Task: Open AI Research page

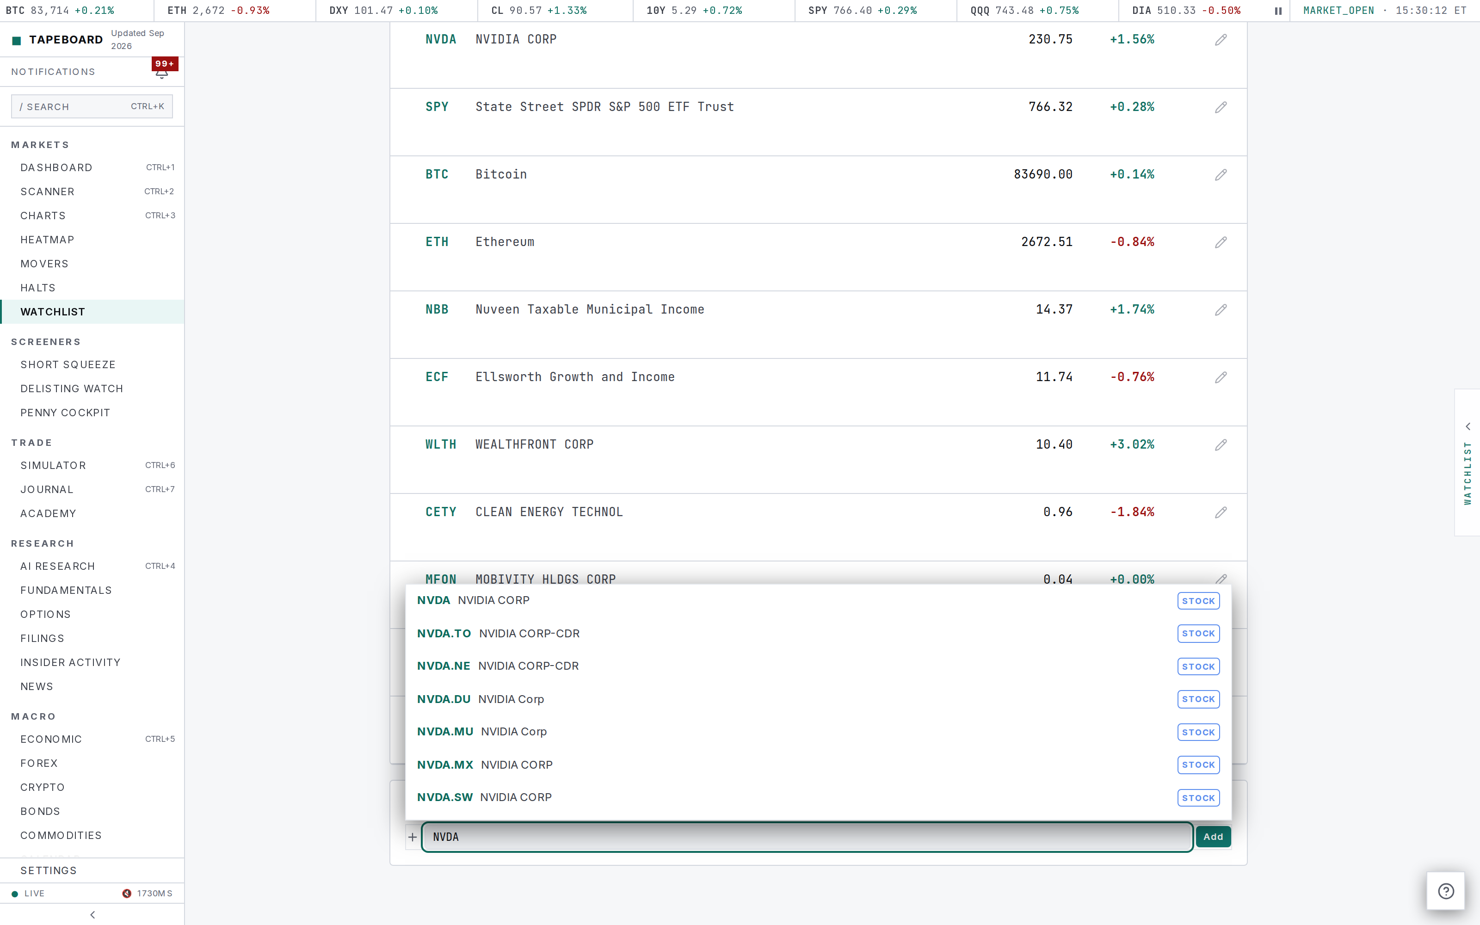Action: 92,567
